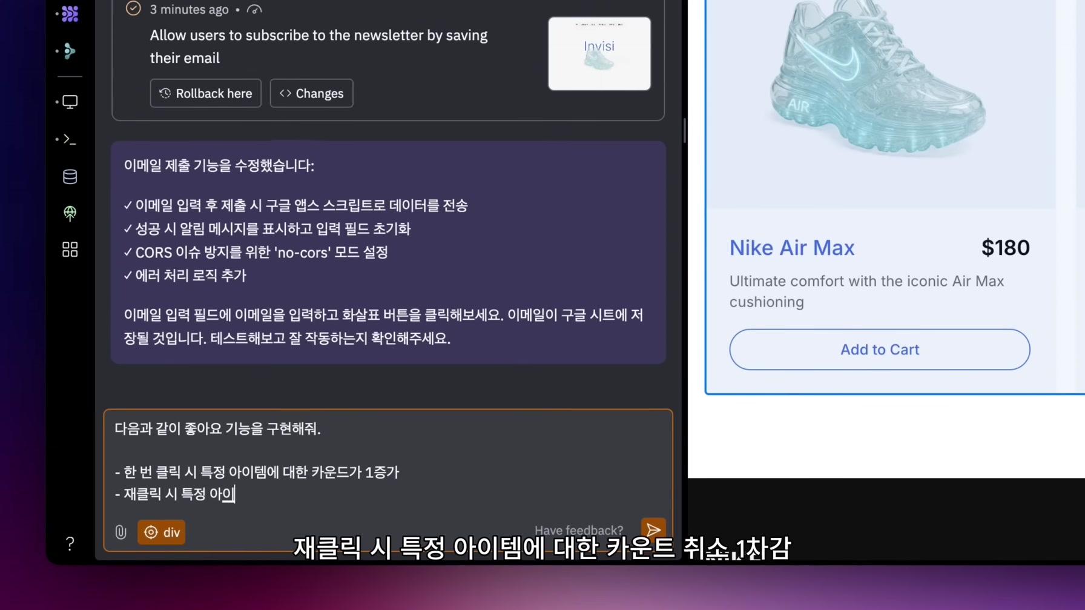Image resolution: width=1085 pixels, height=610 pixels.
Task: Open the preview monitor icon in sidebar
Action: tap(70, 102)
